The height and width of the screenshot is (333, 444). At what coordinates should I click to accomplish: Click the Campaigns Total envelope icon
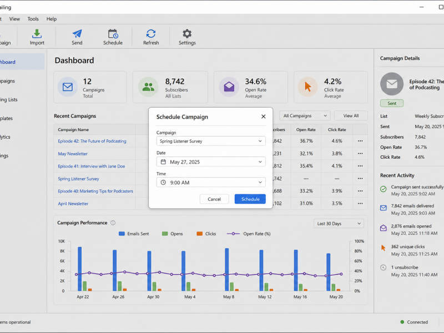(x=67, y=87)
